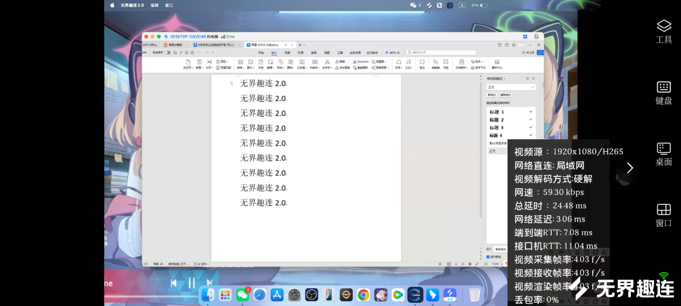Launch Google Chrome from the Dock

tap(364, 294)
